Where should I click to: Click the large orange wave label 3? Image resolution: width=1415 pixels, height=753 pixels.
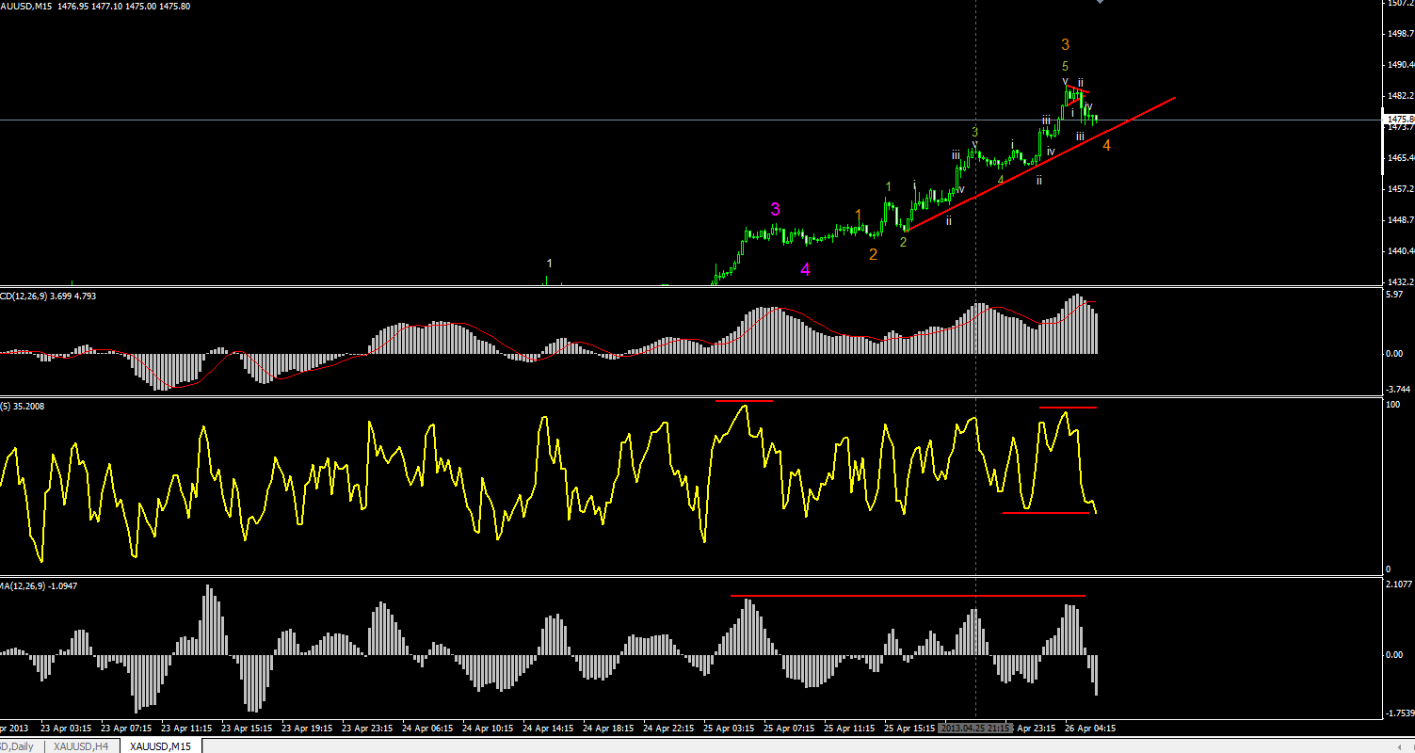(1065, 44)
